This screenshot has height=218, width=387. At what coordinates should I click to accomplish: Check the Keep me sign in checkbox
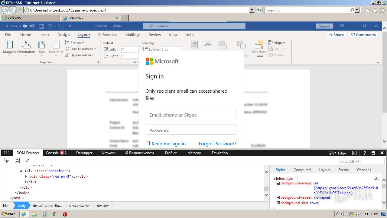click(148, 143)
